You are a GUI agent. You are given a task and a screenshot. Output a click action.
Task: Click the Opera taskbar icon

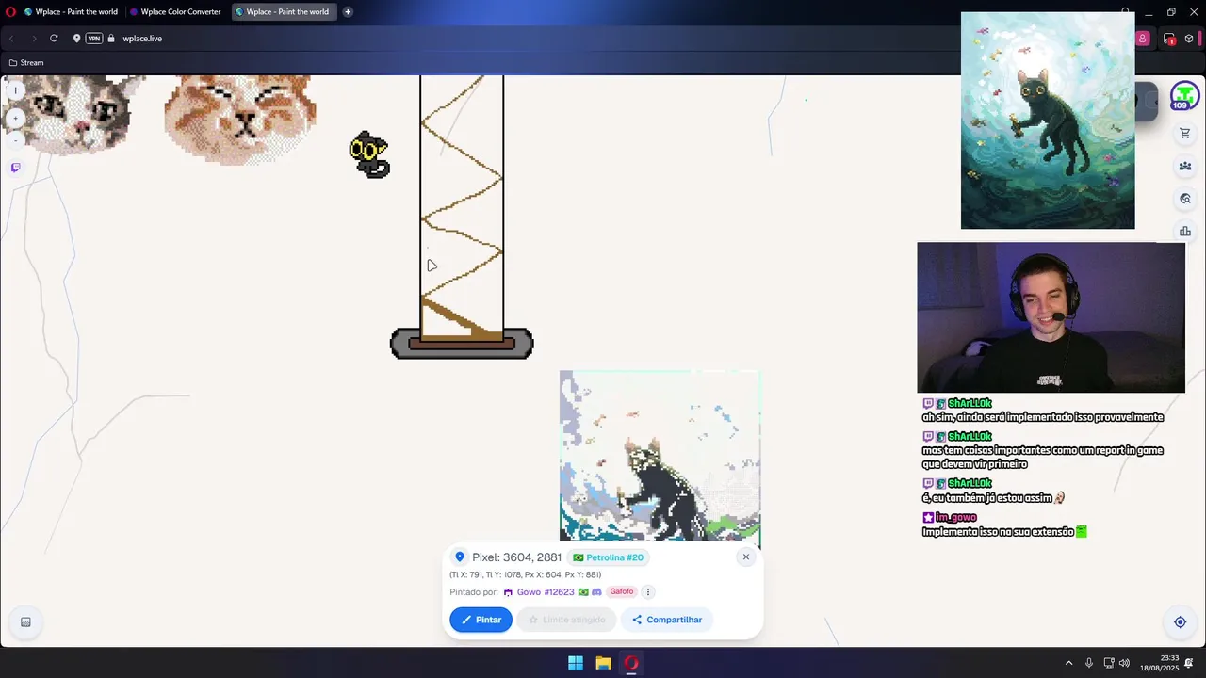[x=631, y=663]
